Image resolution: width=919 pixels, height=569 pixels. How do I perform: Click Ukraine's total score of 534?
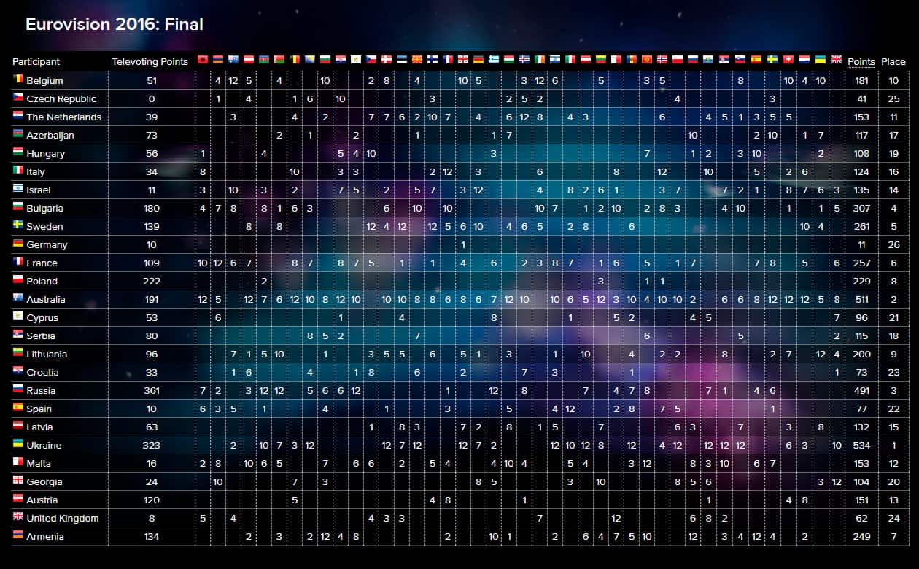click(861, 445)
